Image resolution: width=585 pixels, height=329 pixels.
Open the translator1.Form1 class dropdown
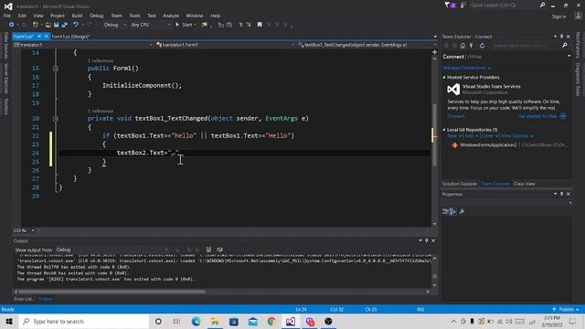pos(225,45)
